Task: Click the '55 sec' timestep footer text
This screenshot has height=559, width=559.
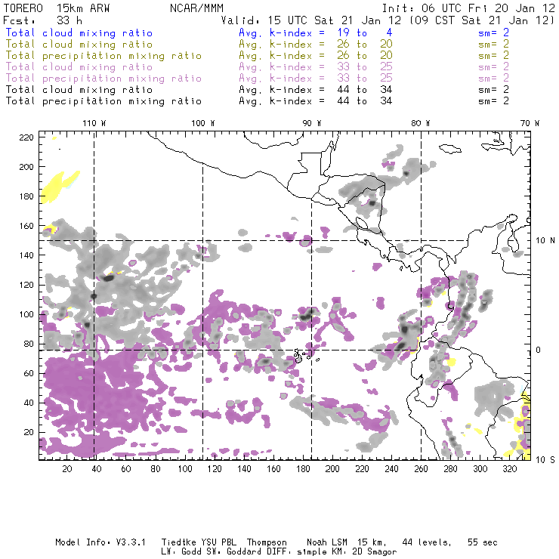Action: (x=483, y=542)
